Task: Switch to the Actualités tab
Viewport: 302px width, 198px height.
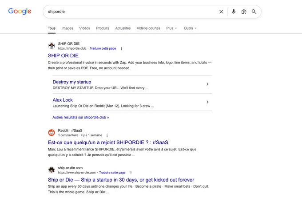Action: point(123,28)
